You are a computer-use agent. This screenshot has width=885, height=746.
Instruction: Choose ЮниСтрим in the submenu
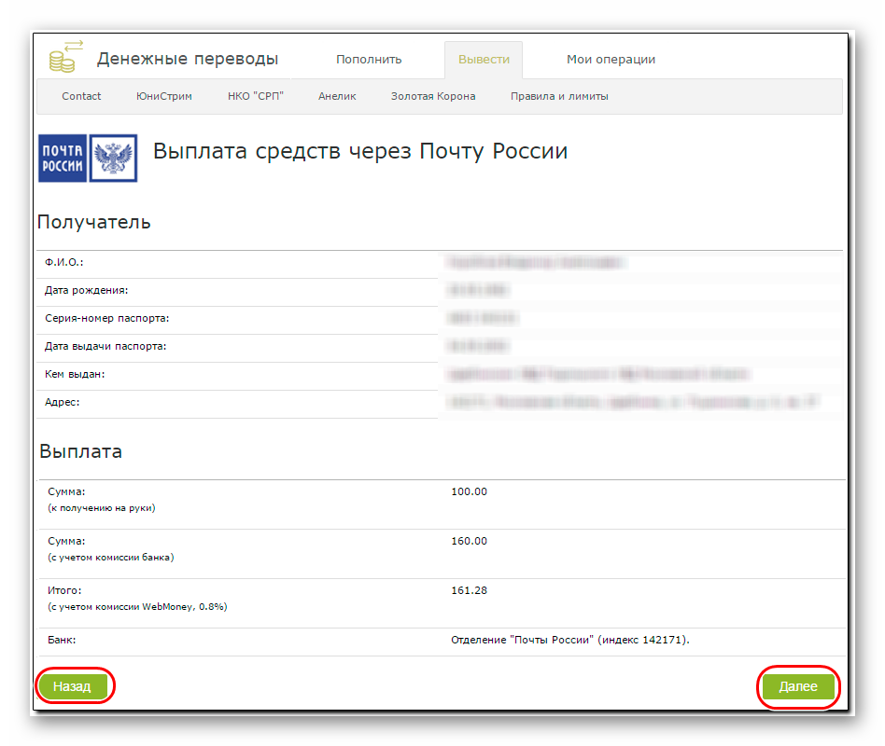point(164,96)
